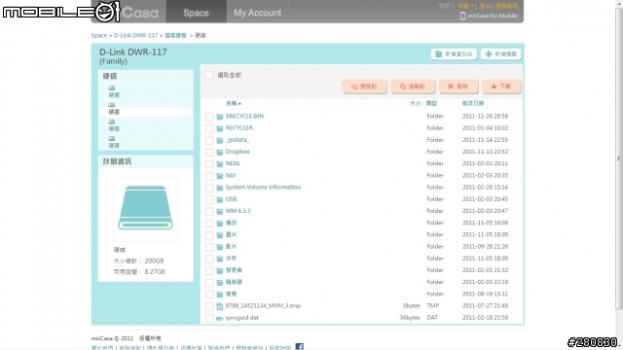Open the 服務說明 help link
This screenshot has height=350, width=623.
tap(506, 6)
